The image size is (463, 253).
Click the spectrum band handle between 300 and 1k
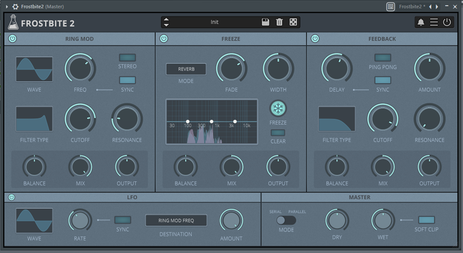[211, 121]
